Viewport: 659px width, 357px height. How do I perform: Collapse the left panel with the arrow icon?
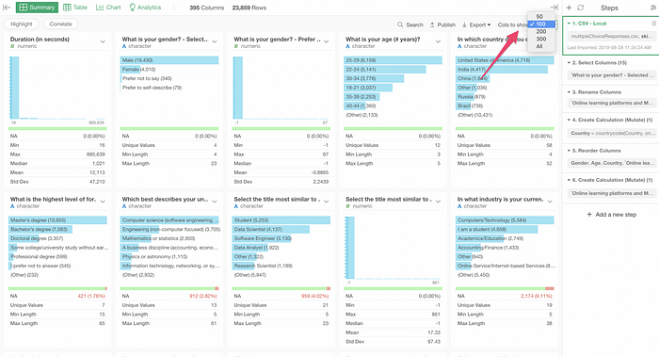[x=7, y=8]
